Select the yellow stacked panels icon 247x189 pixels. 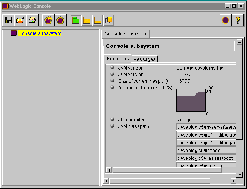click(98, 20)
